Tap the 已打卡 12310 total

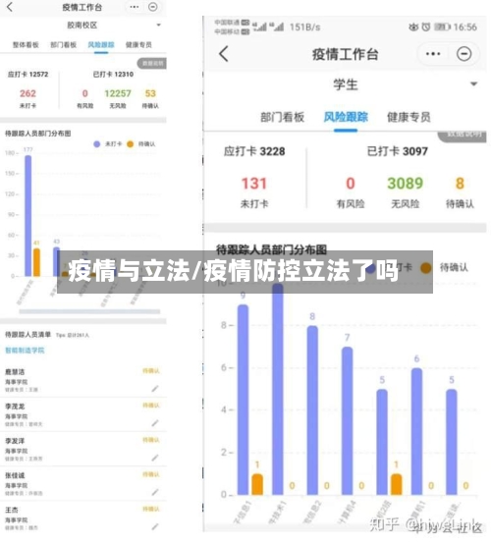113,75
